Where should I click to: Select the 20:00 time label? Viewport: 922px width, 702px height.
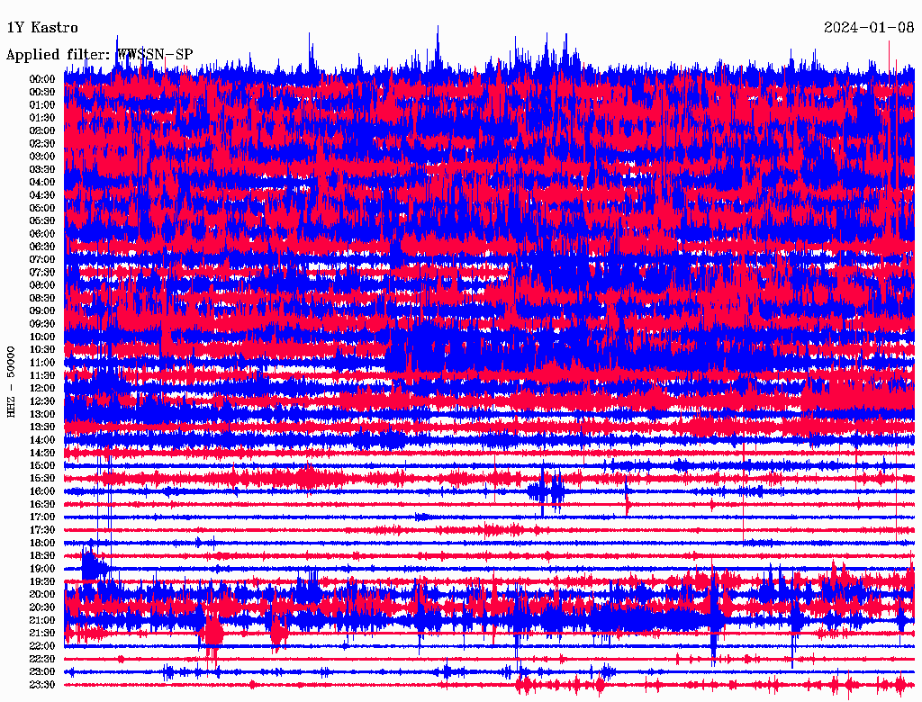tap(42, 594)
